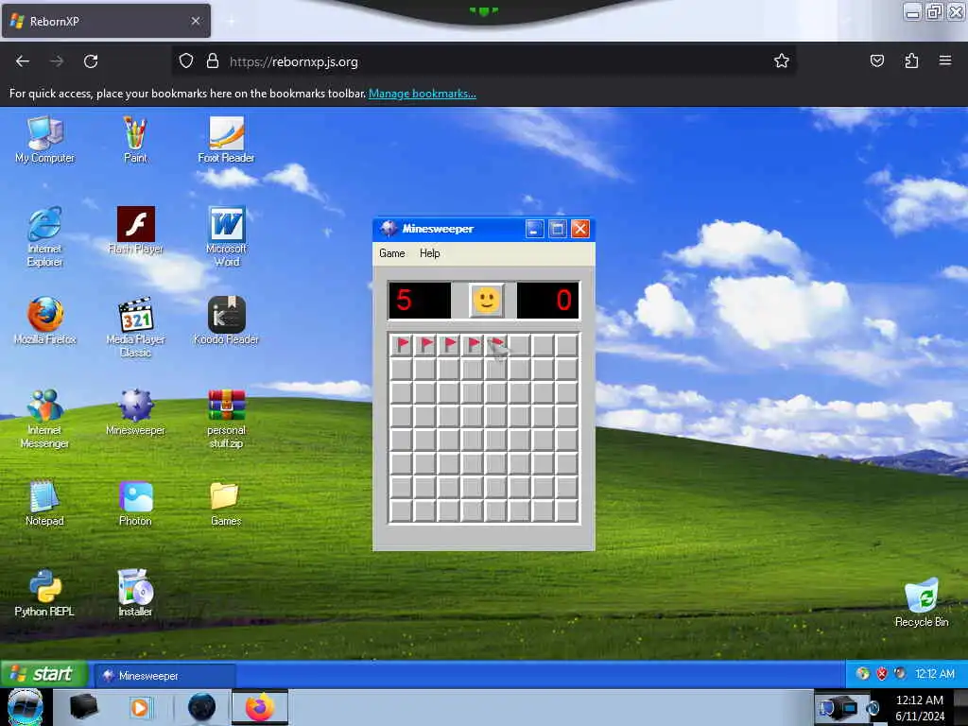The image size is (968, 726).
Task: Select the RebornXP browser tab
Action: [x=106, y=21]
